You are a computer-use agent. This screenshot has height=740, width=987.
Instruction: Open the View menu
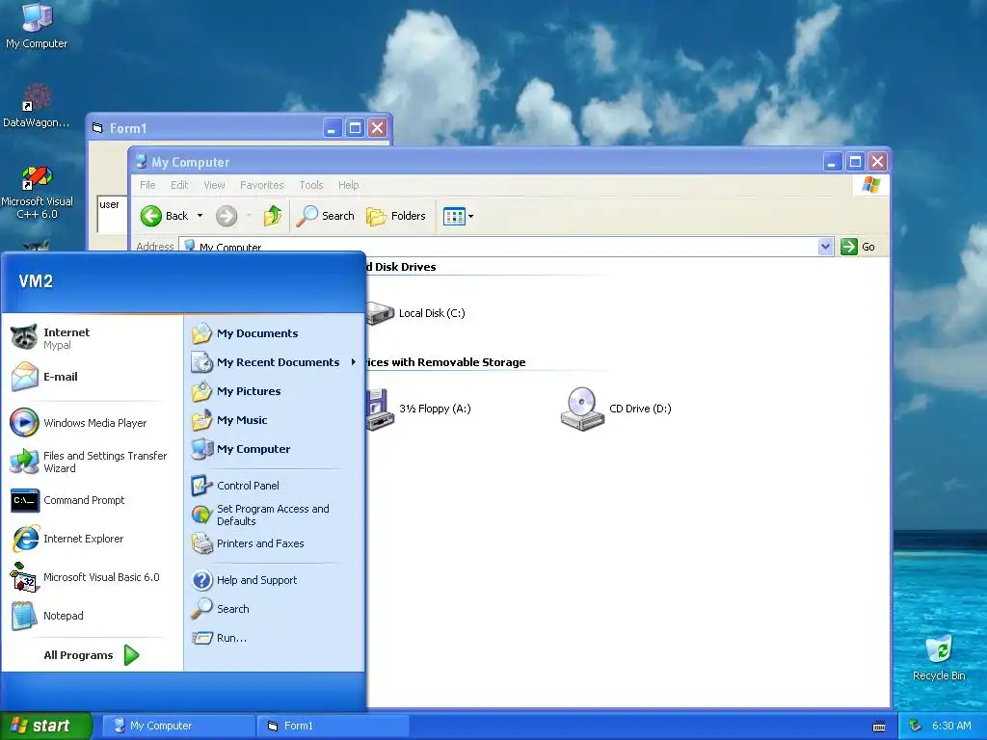tap(214, 185)
